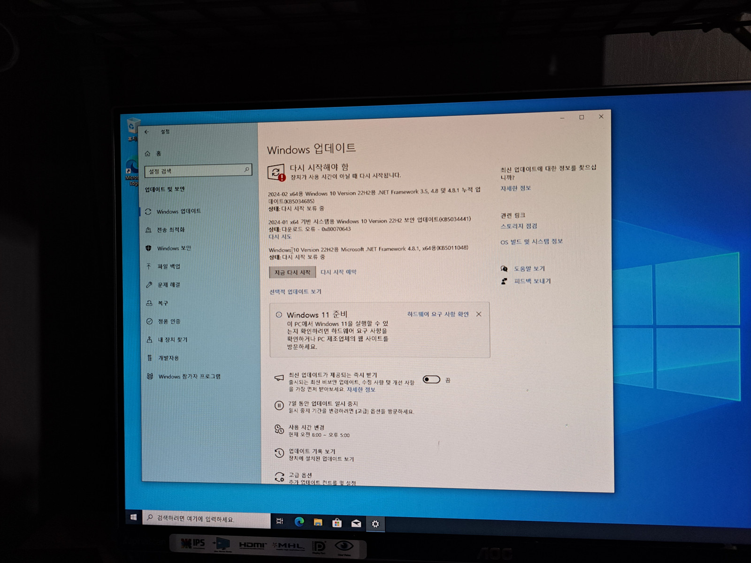The height and width of the screenshot is (563, 751).
Task: Dismiss the Windows 11 준비 banner
Action: point(479,314)
